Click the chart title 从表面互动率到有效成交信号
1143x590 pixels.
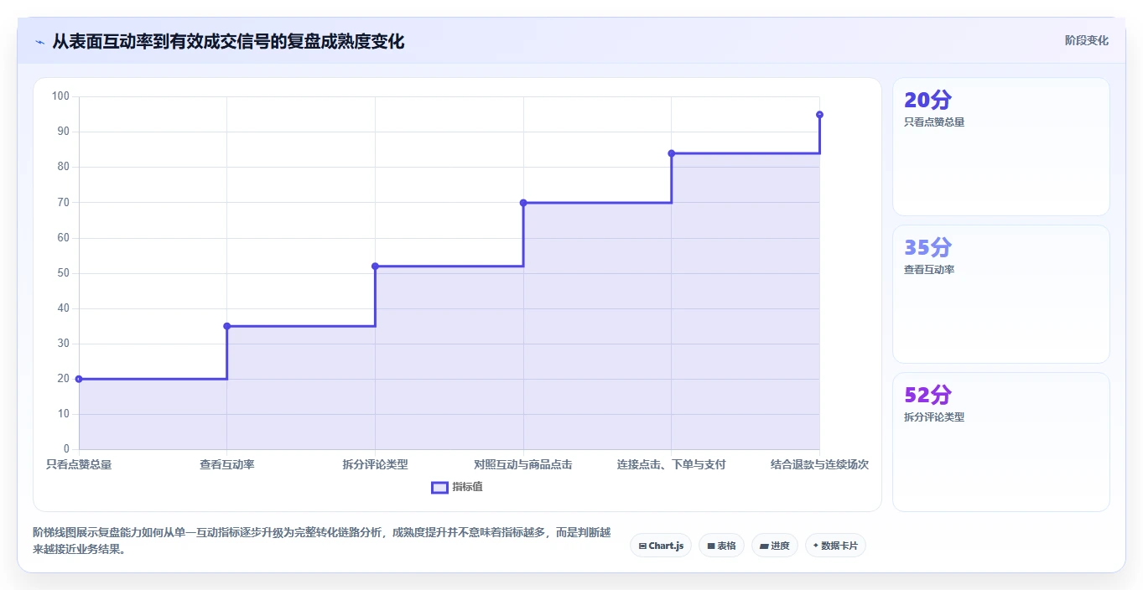click(x=228, y=41)
